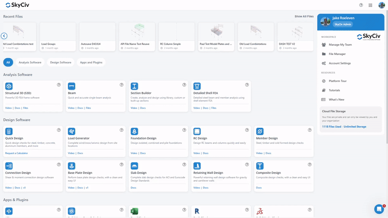
Task: Open Detailed Shell FEA icon
Action: point(197,86)
